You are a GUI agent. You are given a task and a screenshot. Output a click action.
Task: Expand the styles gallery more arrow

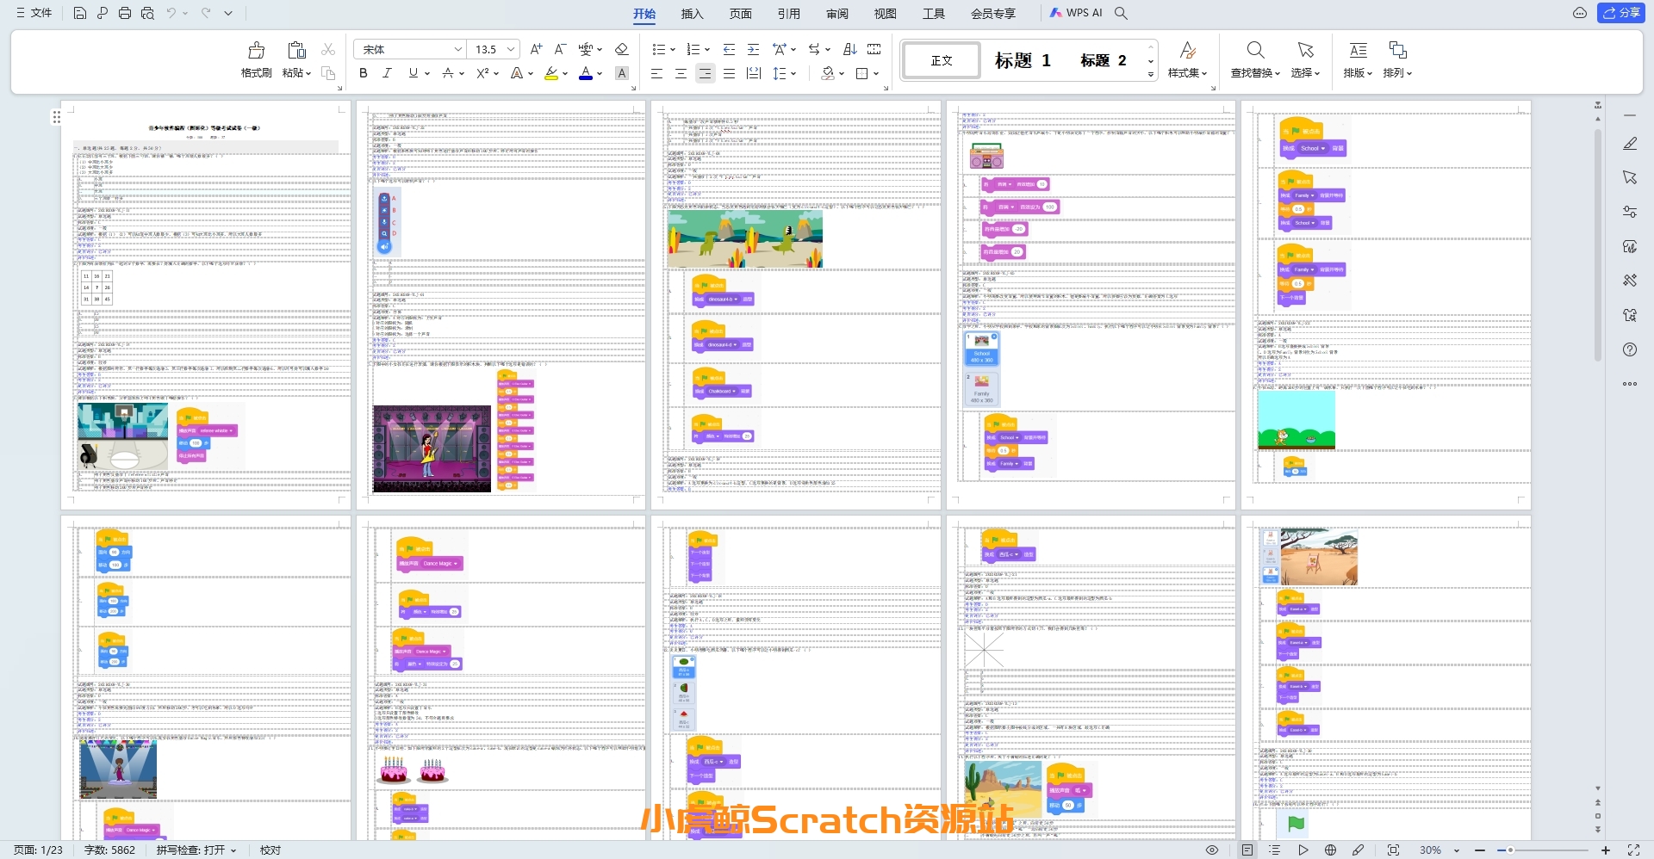click(1151, 75)
